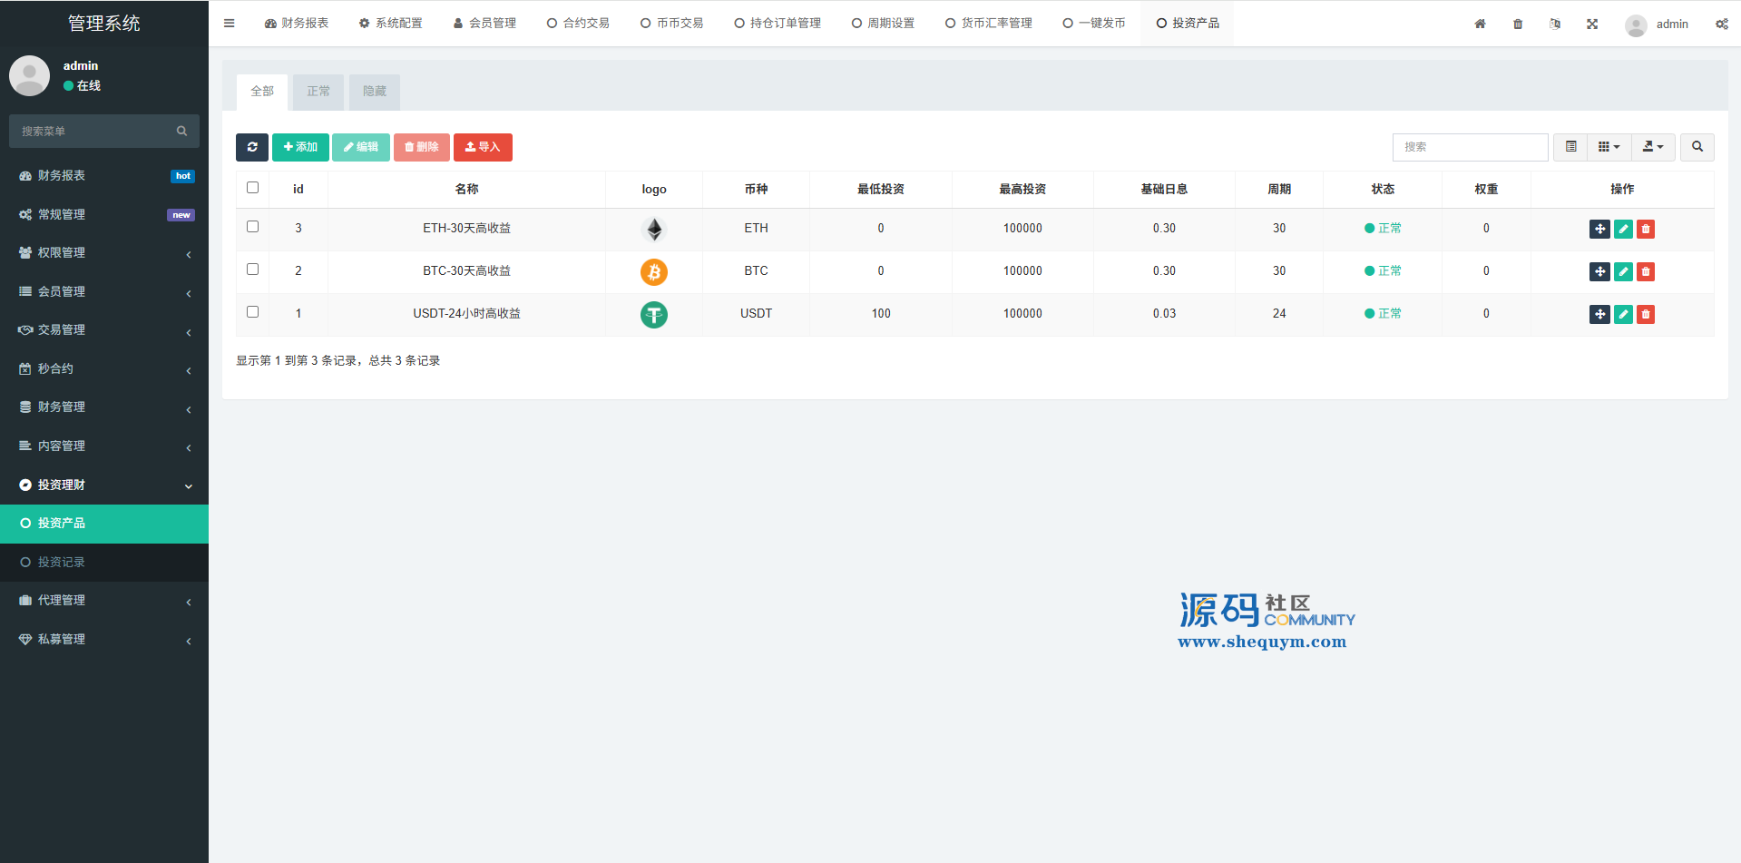The width and height of the screenshot is (1741, 863).
Task: Toggle the select-all checkbox in table header
Action: [x=253, y=188]
